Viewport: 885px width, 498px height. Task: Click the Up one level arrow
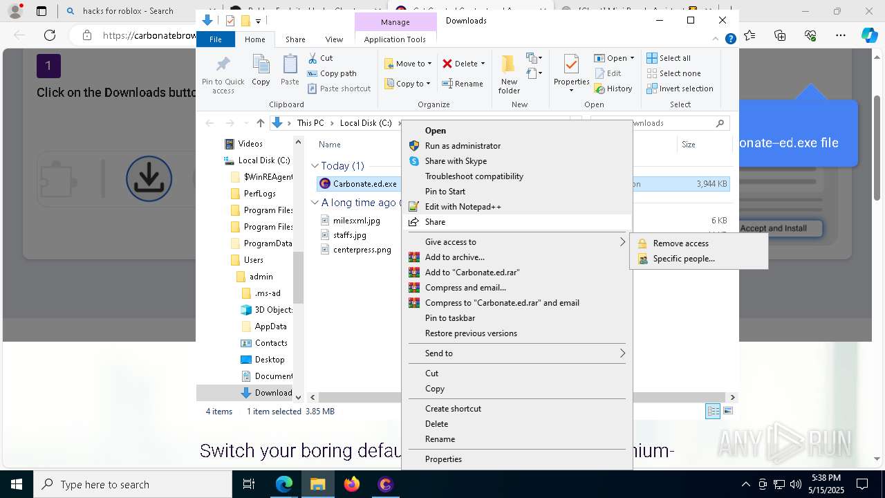tap(260, 123)
